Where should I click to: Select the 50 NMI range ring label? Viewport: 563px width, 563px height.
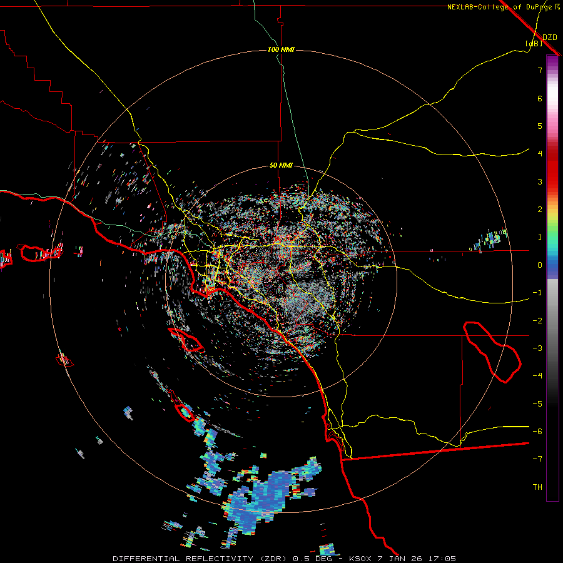pyautogui.click(x=281, y=166)
